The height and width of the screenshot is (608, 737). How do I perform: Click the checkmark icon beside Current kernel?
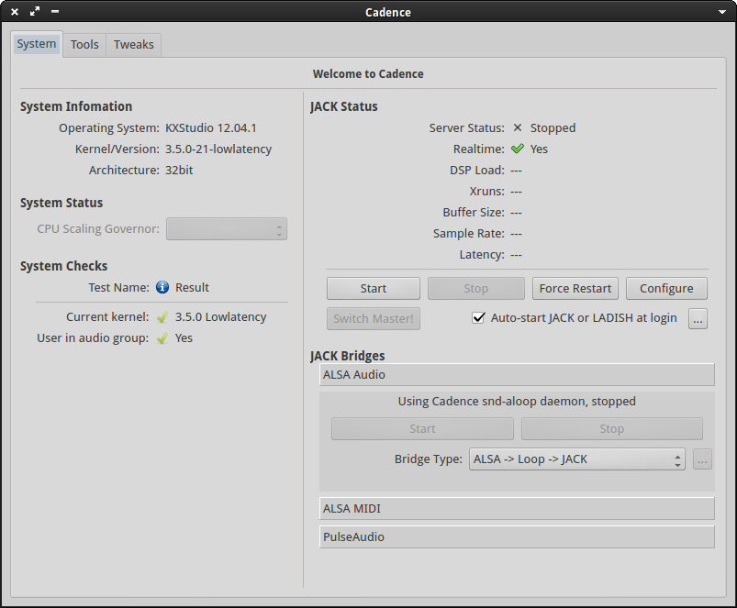tap(162, 317)
